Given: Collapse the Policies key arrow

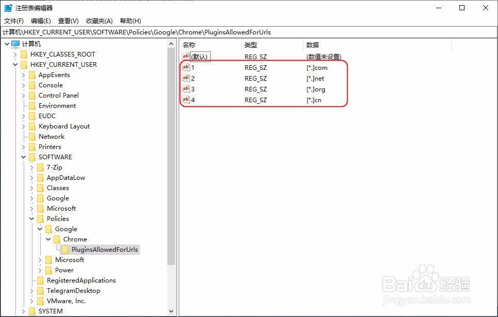Looking at the screenshot, I should (x=31, y=218).
